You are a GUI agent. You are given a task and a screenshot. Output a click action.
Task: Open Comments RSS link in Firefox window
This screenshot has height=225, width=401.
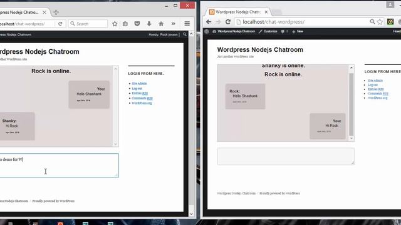(142, 98)
